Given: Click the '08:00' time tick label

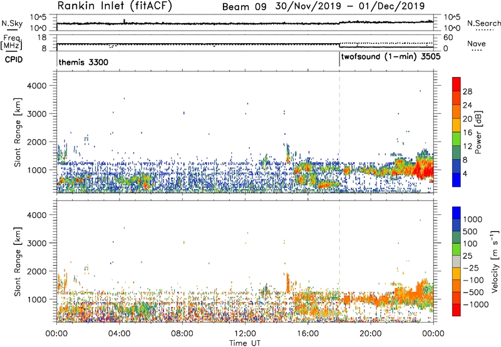Looking at the screenshot, I should pyautogui.click(x=182, y=334).
